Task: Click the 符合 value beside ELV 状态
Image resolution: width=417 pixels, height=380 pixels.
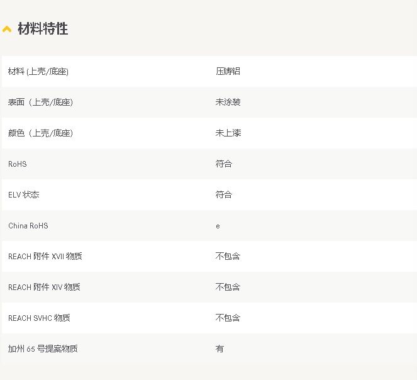Action: tap(224, 195)
